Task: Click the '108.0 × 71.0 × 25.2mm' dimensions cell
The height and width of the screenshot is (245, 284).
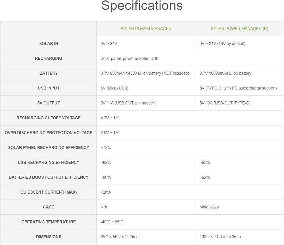Action: click(220, 237)
